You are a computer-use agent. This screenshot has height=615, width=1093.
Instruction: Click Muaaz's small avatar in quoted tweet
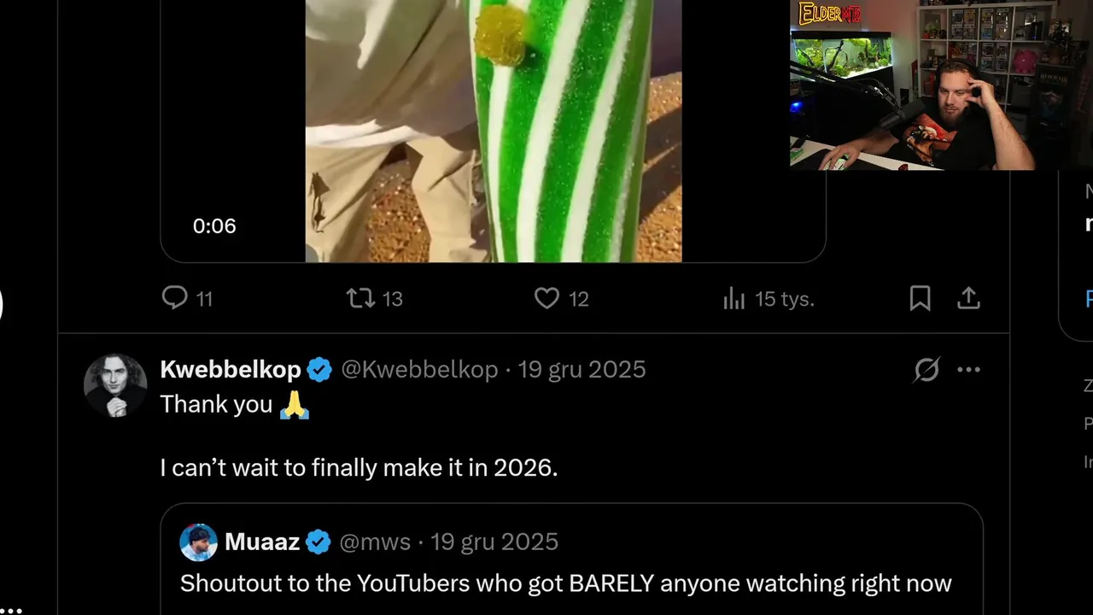click(x=198, y=542)
